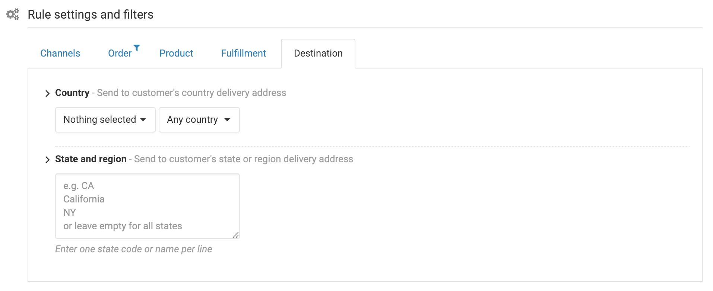Click the Country section label
The width and height of the screenshot is (713, 291).
click(x=72, y=93)
